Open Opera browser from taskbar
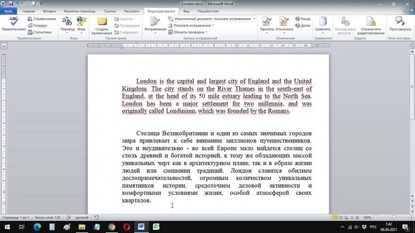This screenshot has width=415, height=233. (x=126, y=227)
